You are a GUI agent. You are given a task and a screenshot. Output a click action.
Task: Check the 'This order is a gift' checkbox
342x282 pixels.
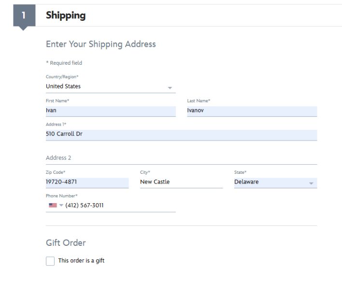click(x=50, y=261)
